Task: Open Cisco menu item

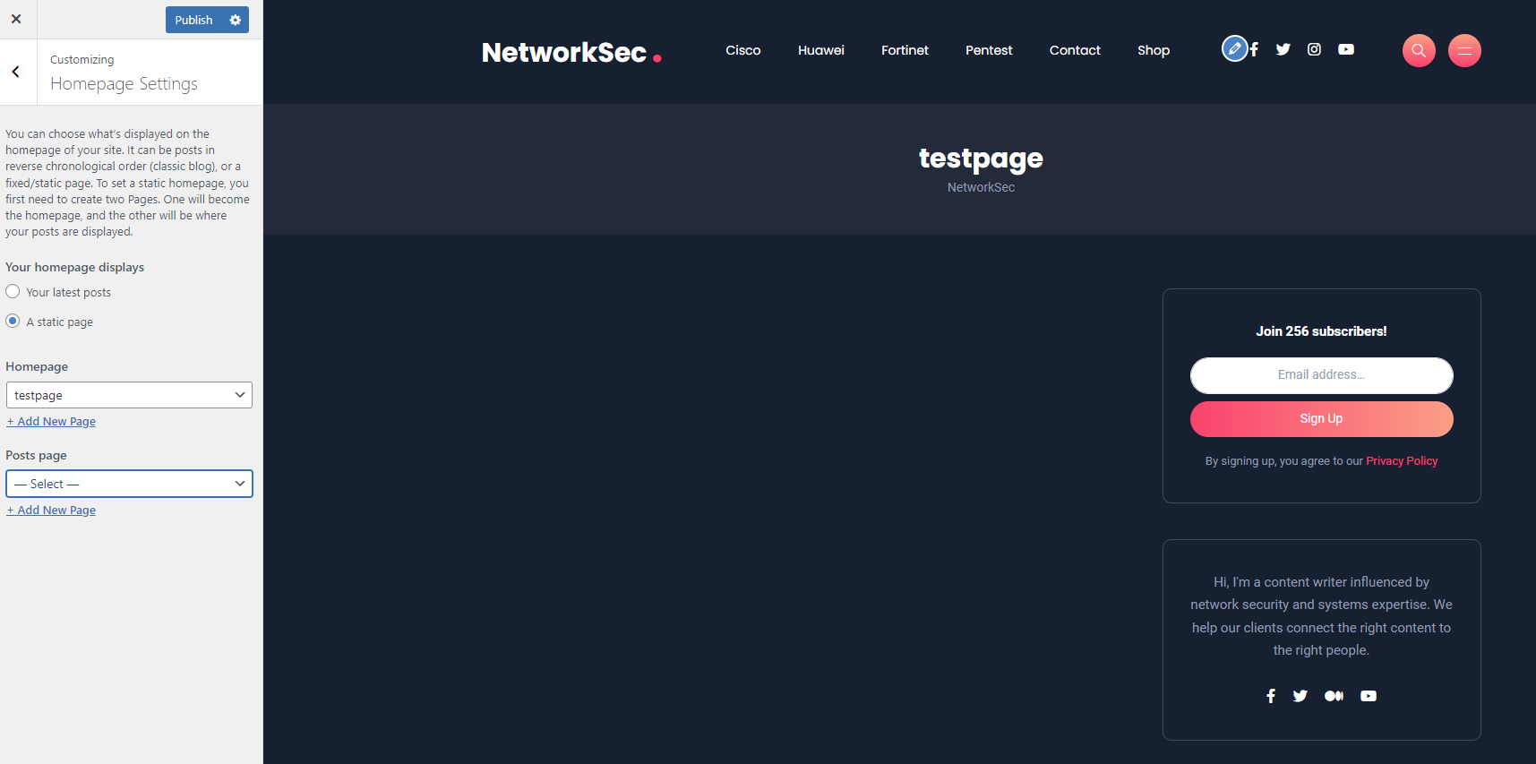Action: tap(743, 50)
